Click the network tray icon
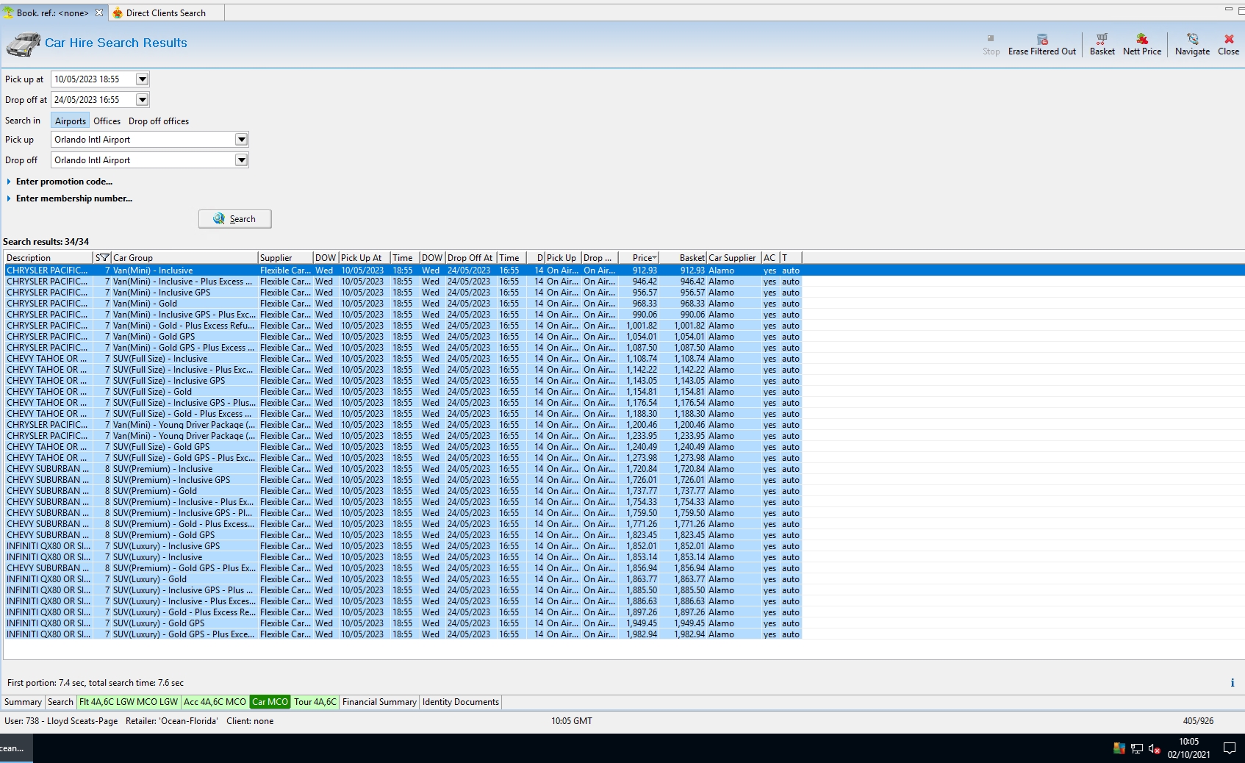The image size is (1245, 763). click(x=1136, y=749)
